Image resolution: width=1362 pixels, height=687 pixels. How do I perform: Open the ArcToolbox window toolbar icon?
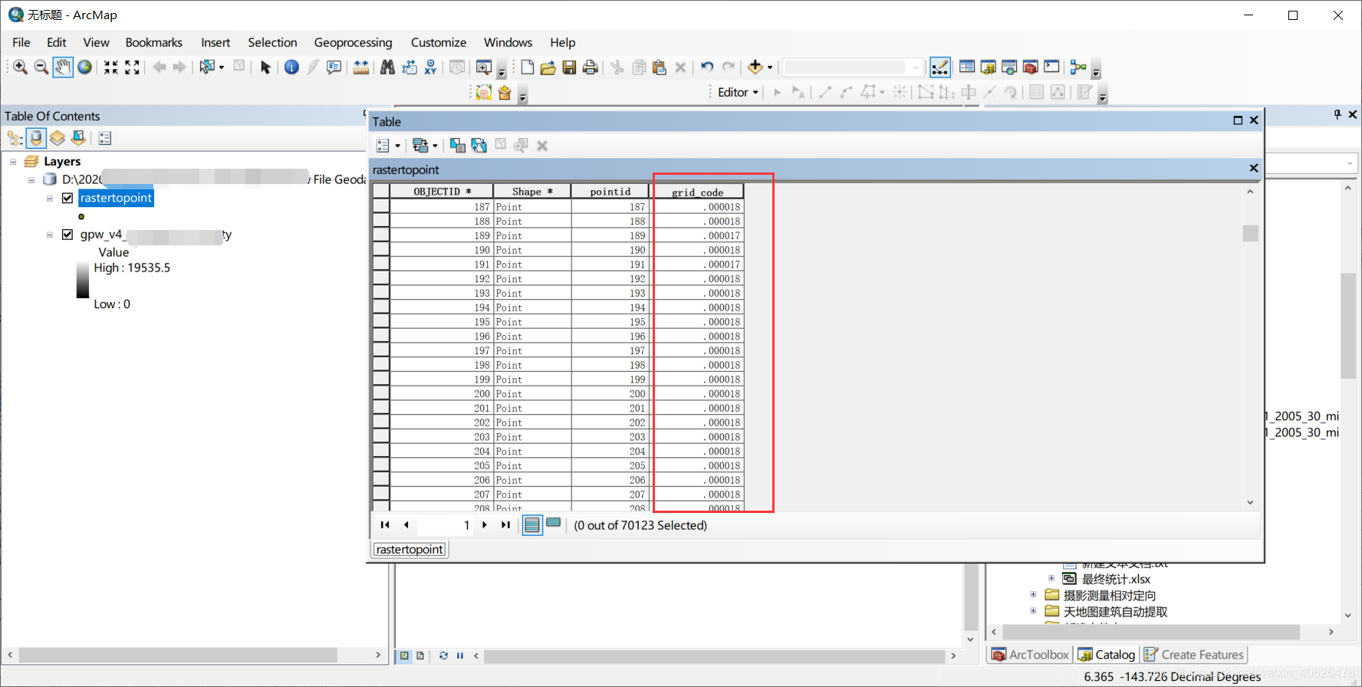tap(1031, 67)
